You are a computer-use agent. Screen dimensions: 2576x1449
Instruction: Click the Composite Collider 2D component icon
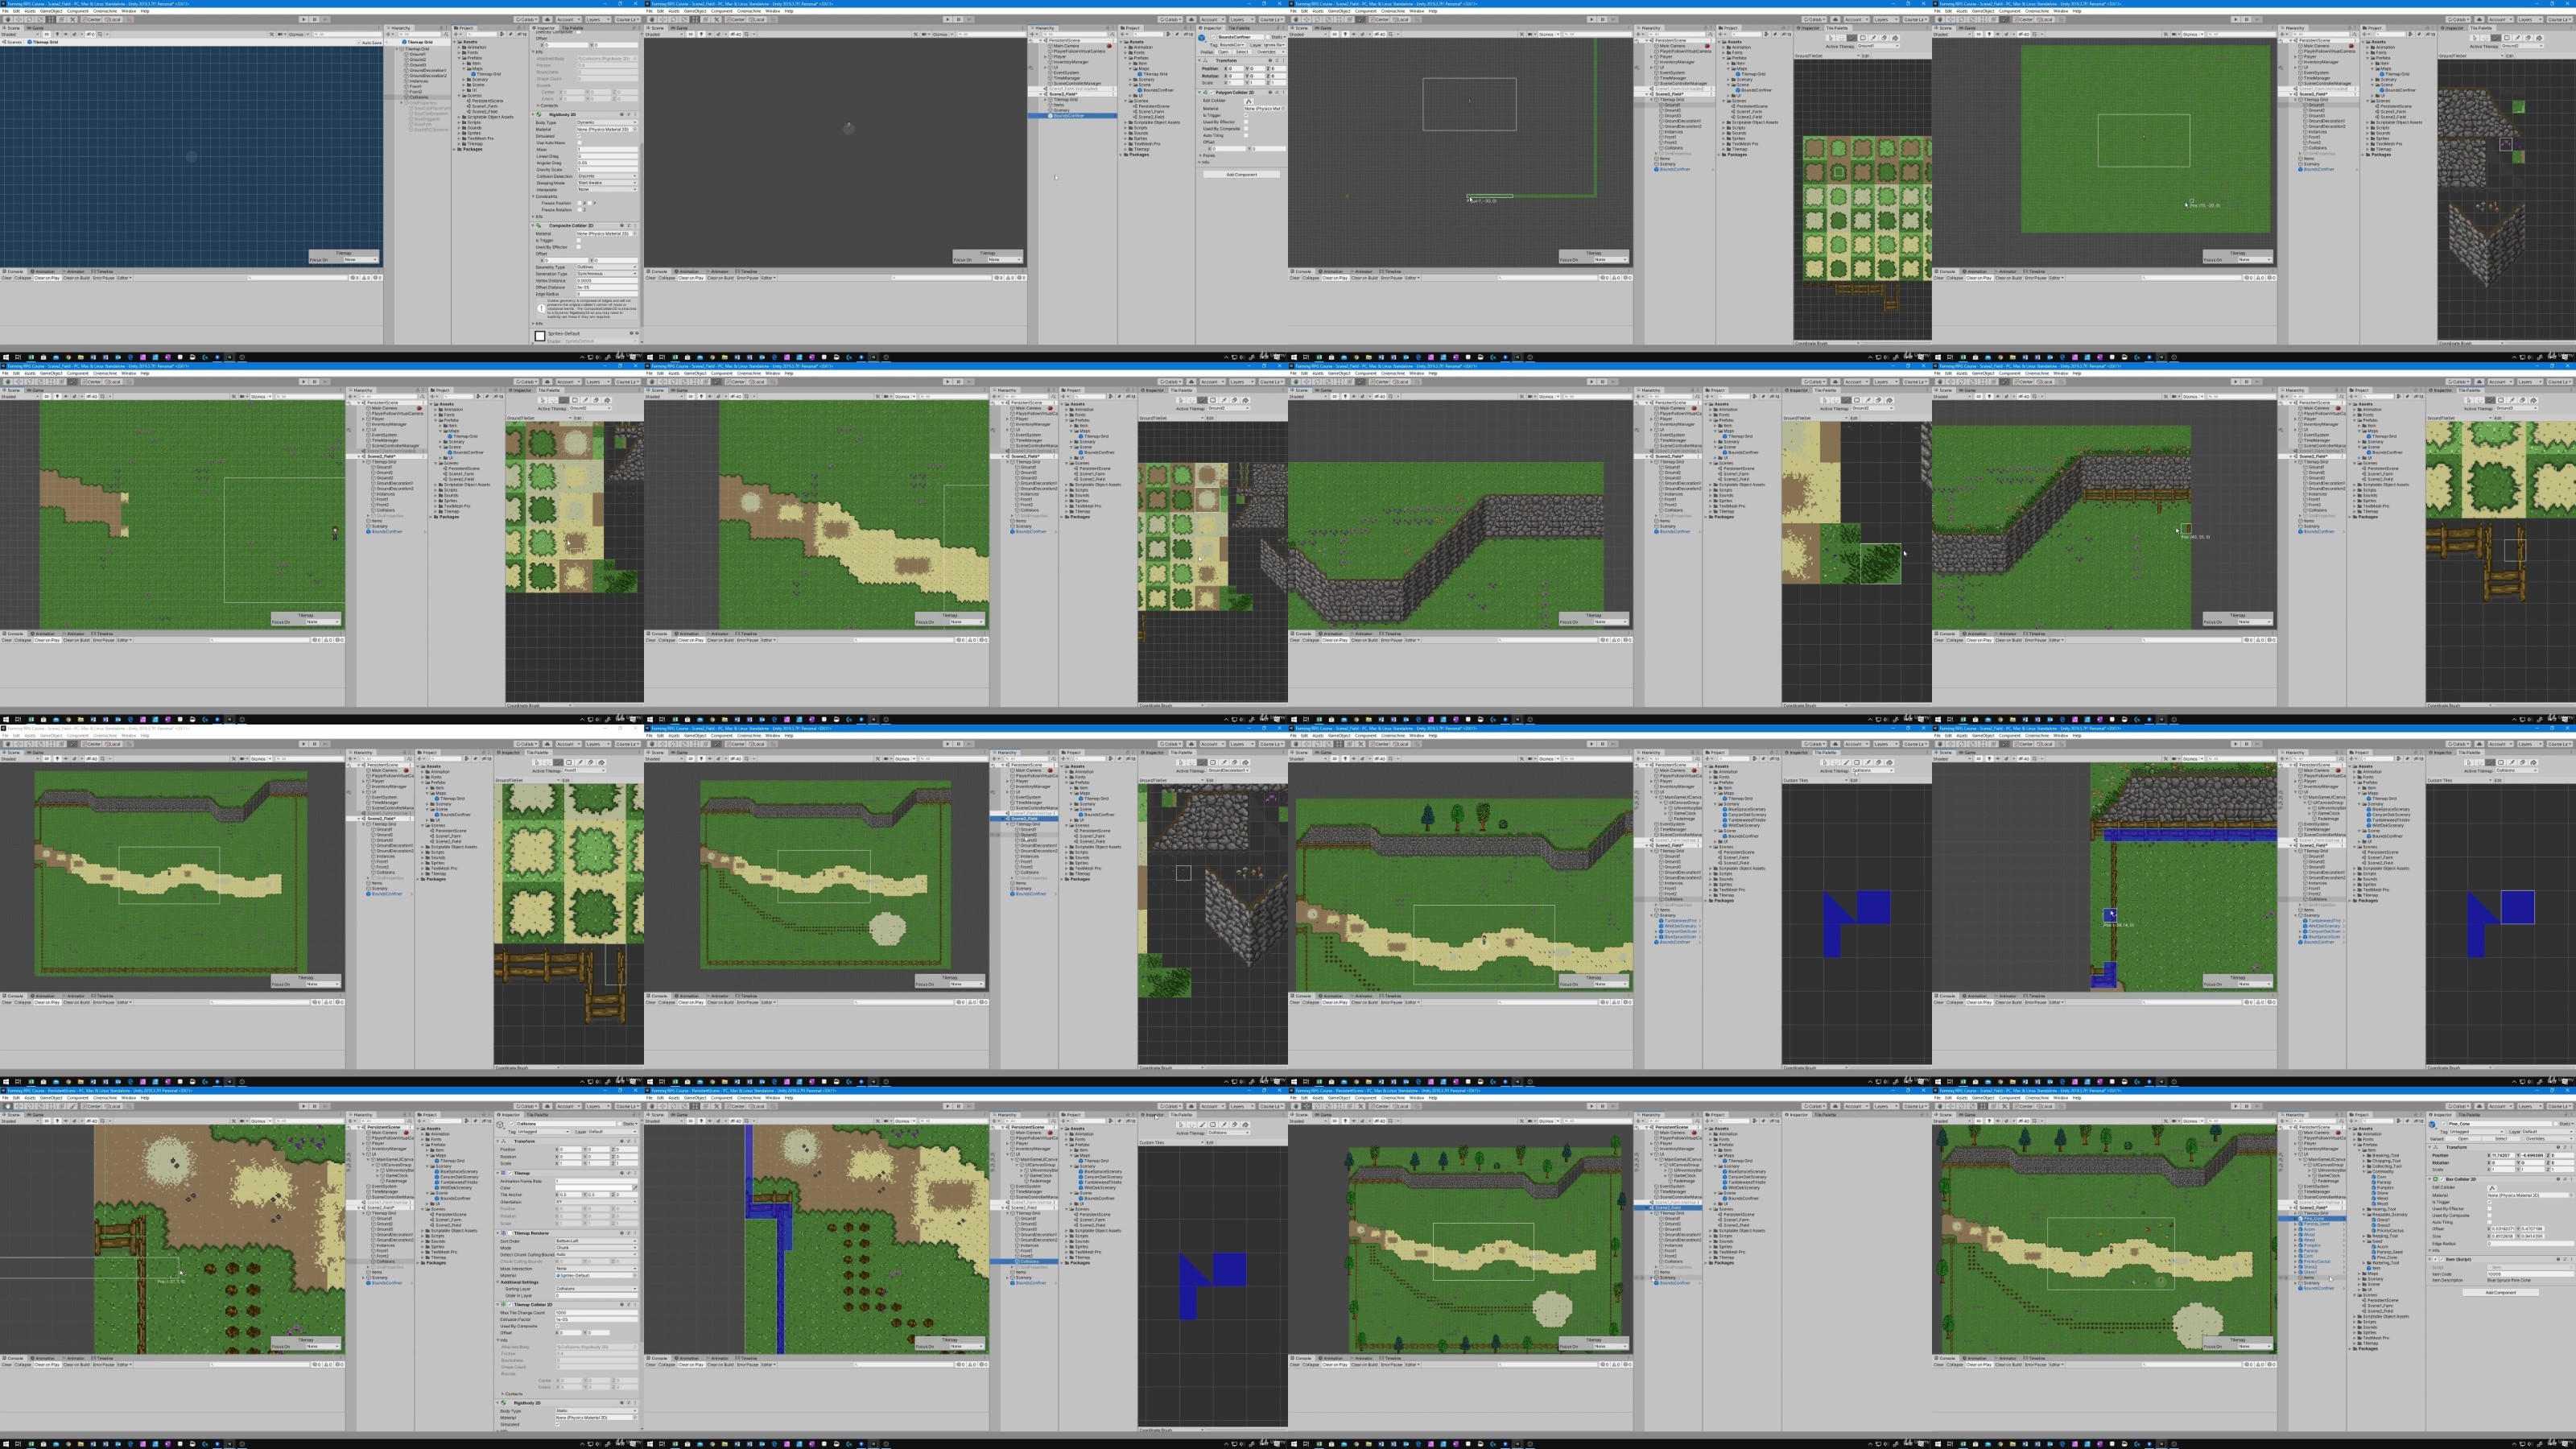538,226
